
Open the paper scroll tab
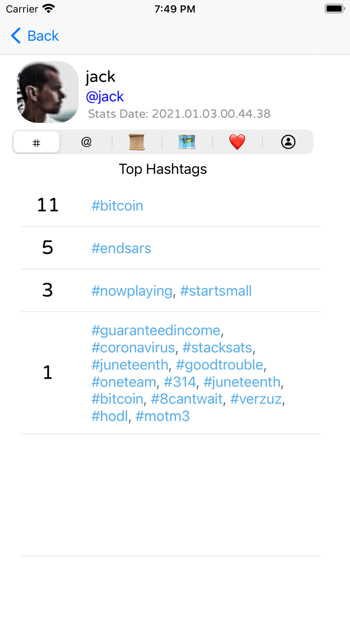(136, 142)
